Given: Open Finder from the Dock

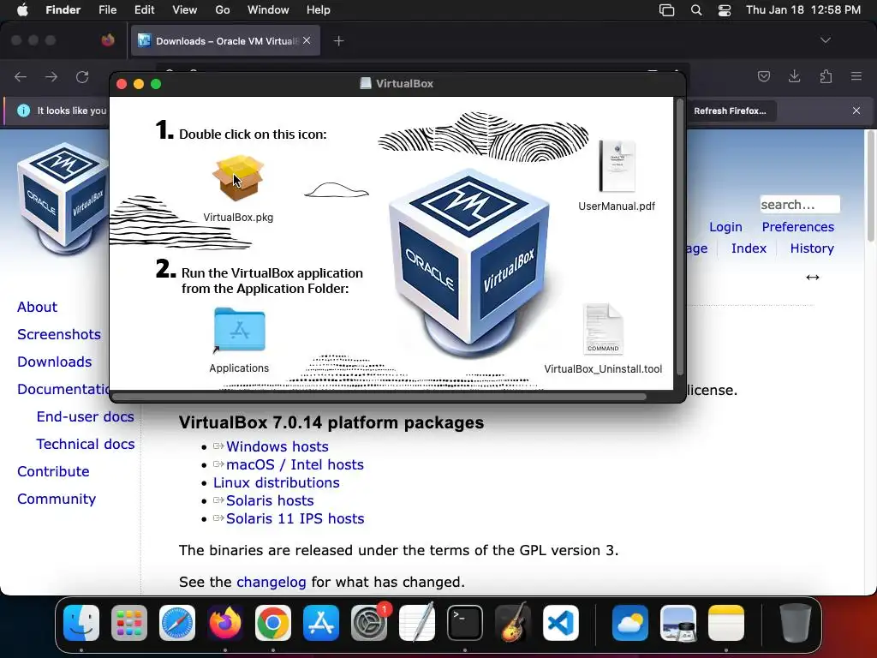Looking at the screenshot, I should (x=81, y=623).
